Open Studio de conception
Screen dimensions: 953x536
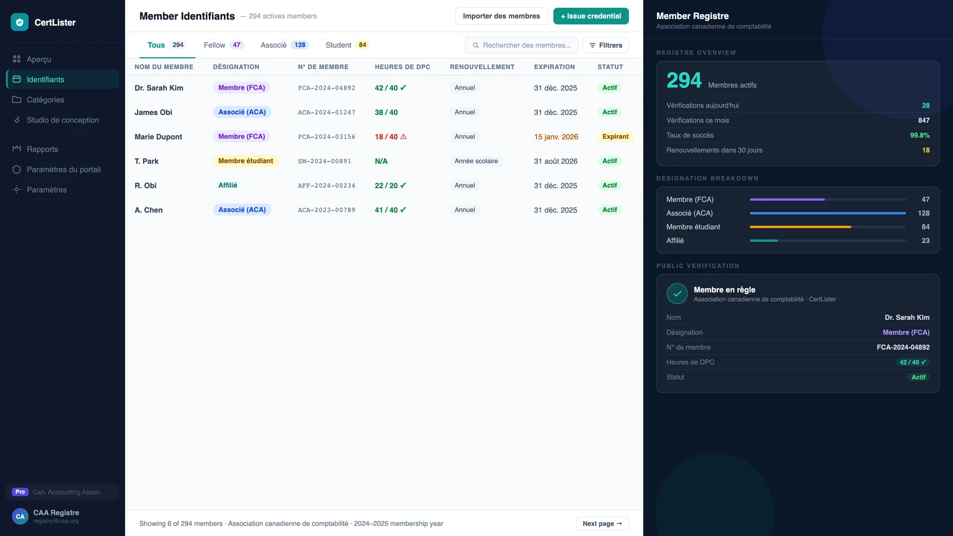coord(63,120)
